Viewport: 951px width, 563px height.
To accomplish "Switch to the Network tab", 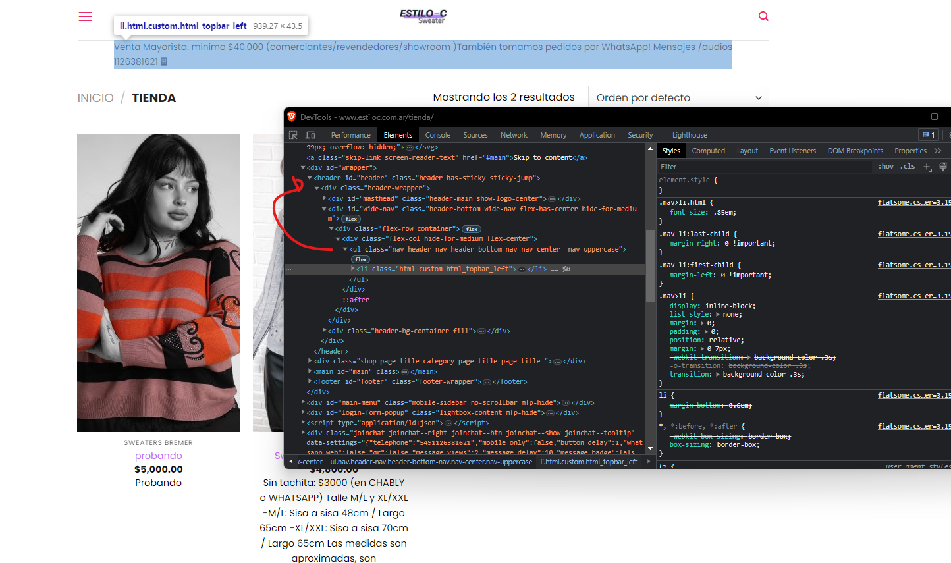I will 514,135.
